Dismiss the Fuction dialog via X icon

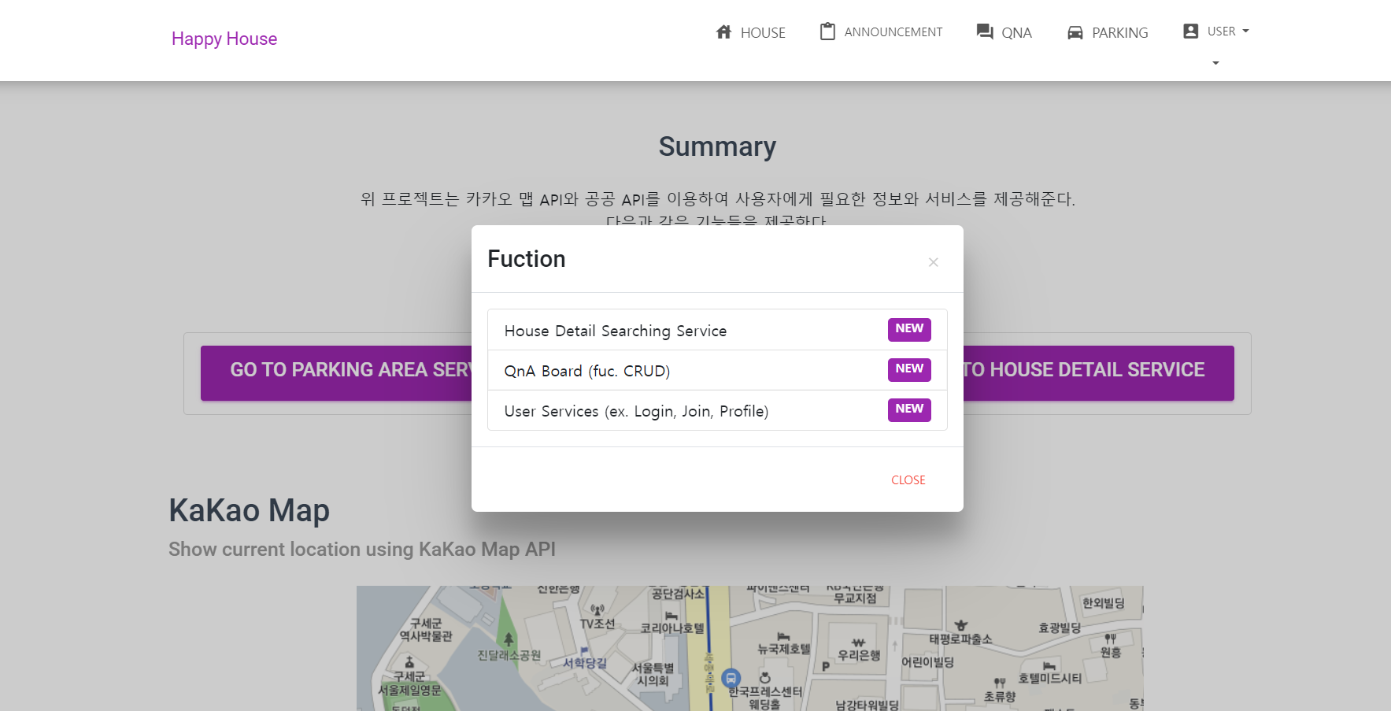[x=933, y=262]
